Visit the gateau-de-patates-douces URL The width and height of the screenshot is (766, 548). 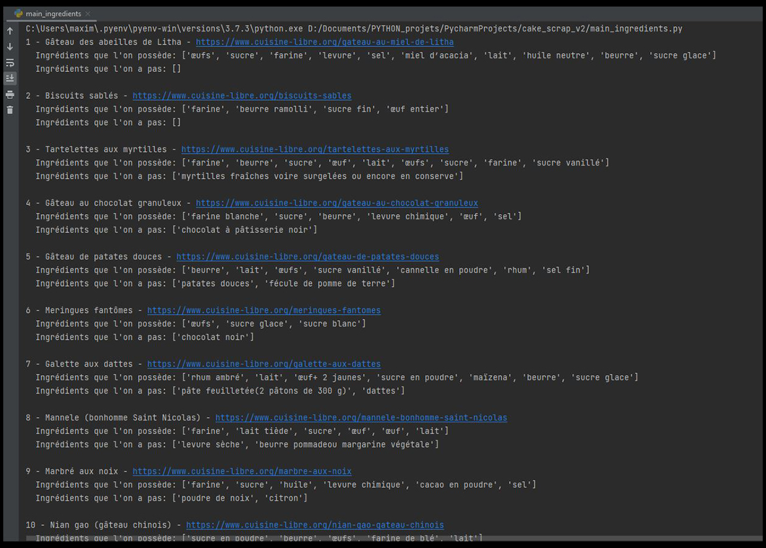coord(307,257)
